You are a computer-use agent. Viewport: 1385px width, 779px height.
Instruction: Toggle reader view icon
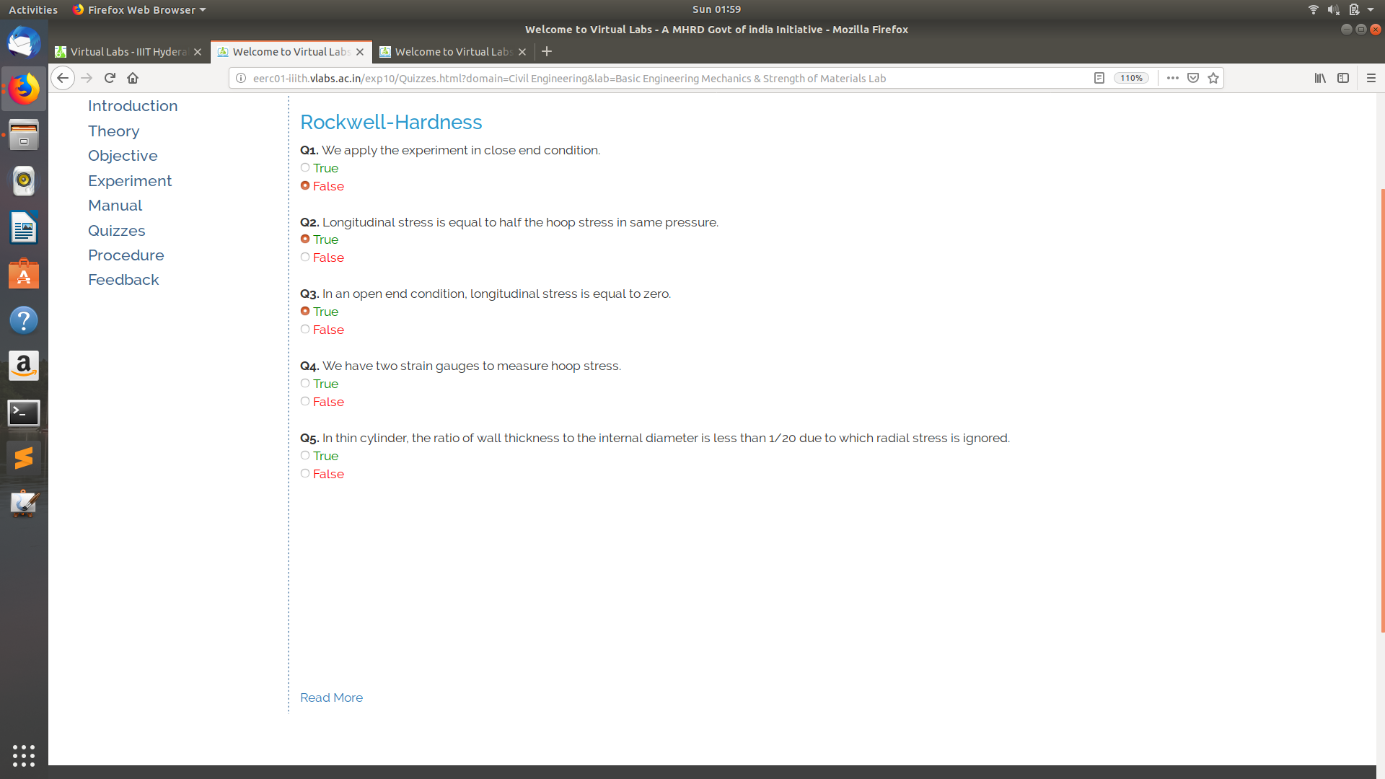1099,78
